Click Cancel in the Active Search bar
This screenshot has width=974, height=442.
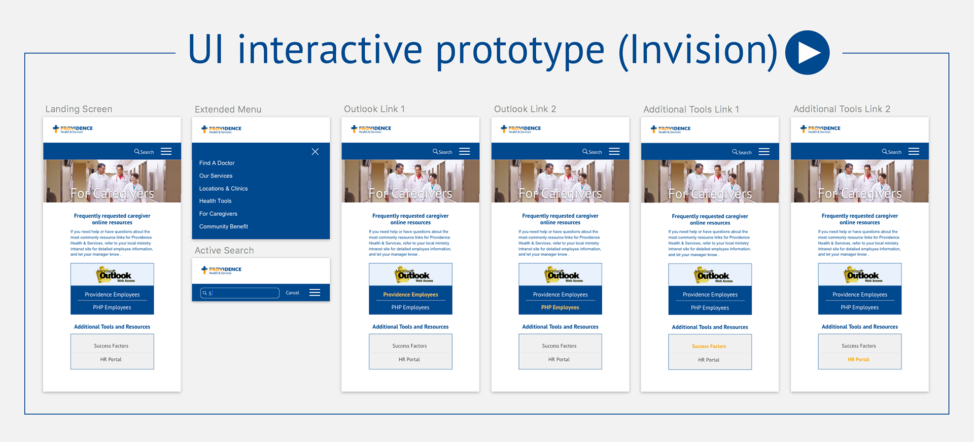(x=292, y=293)
